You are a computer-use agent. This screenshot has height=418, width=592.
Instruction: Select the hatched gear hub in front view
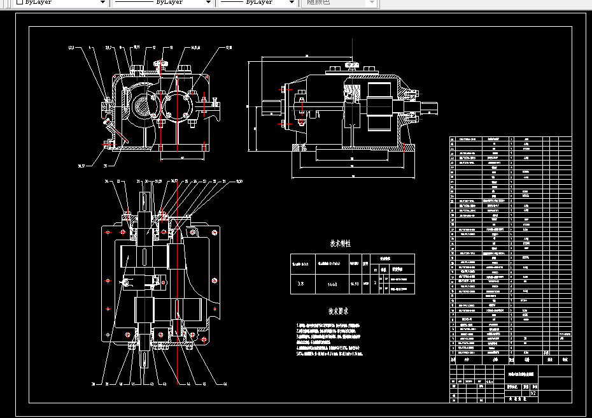click(143, 104)
